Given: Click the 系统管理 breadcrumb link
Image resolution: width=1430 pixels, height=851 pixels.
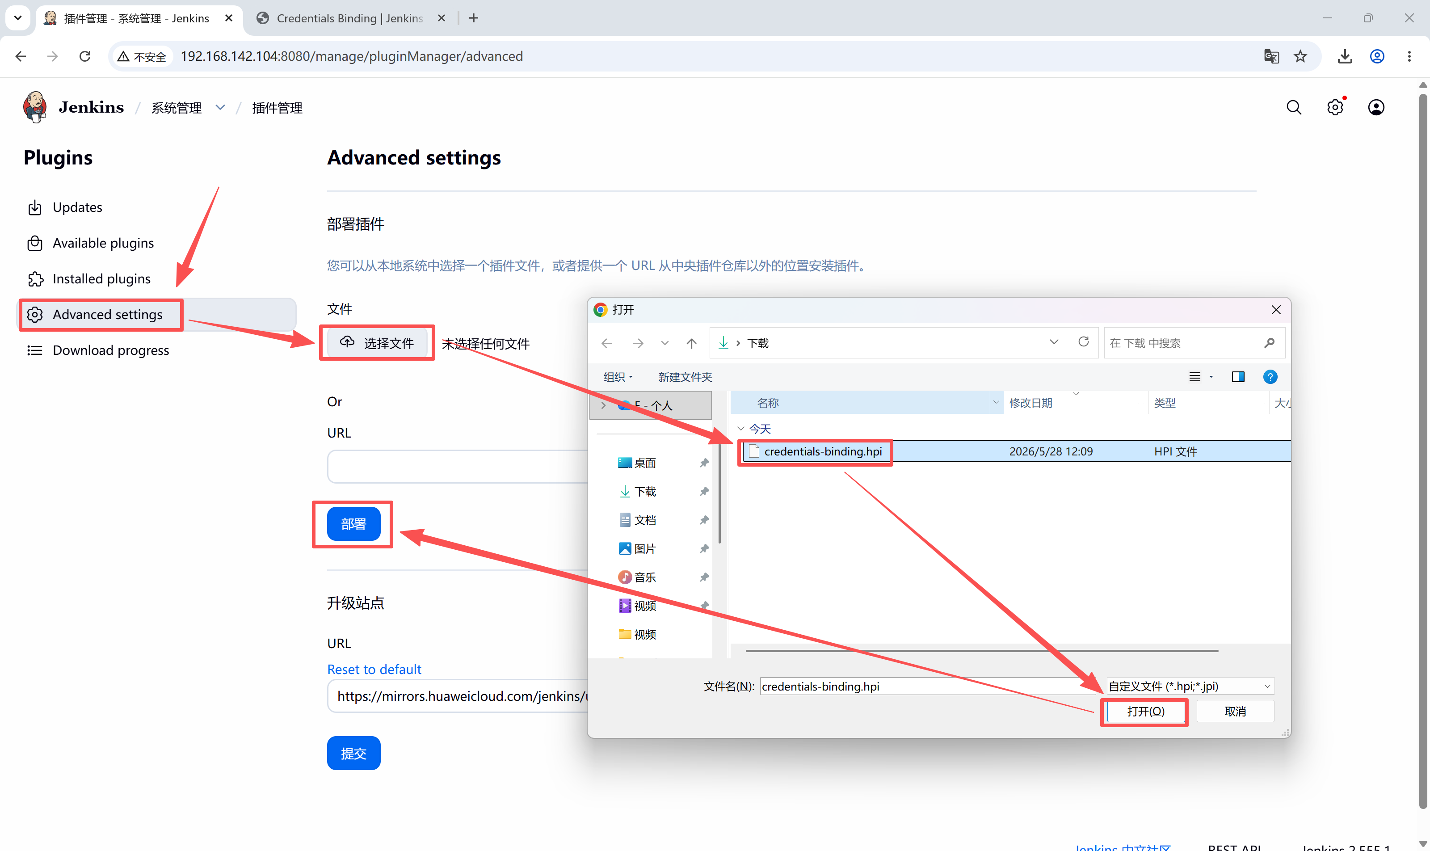Looking at the screenshot, I should click(x=176, y=108).
